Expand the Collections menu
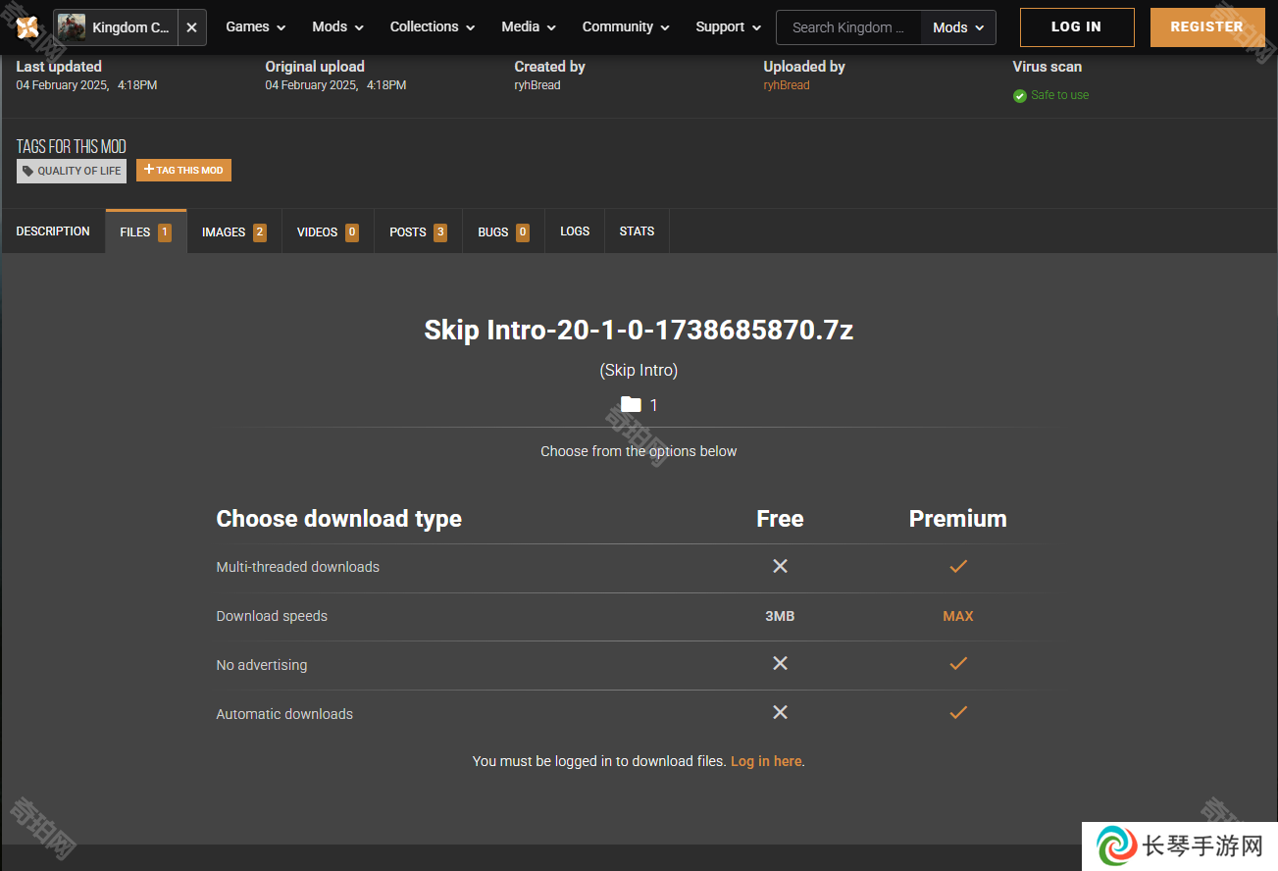Viewport: 1278px width, 871px height. pos(433,27)
